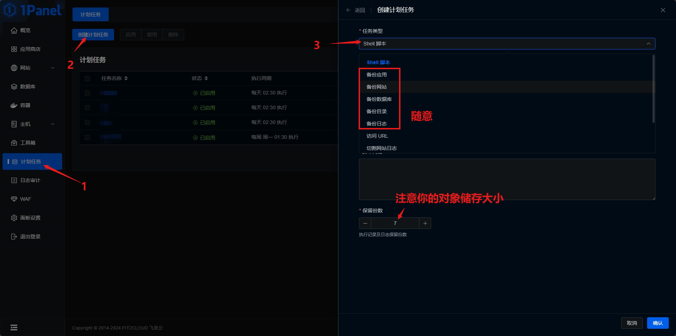Expand the 主机 sidebar submenu chevron
The width and height of the screenshot is (676, 336).
53,124
